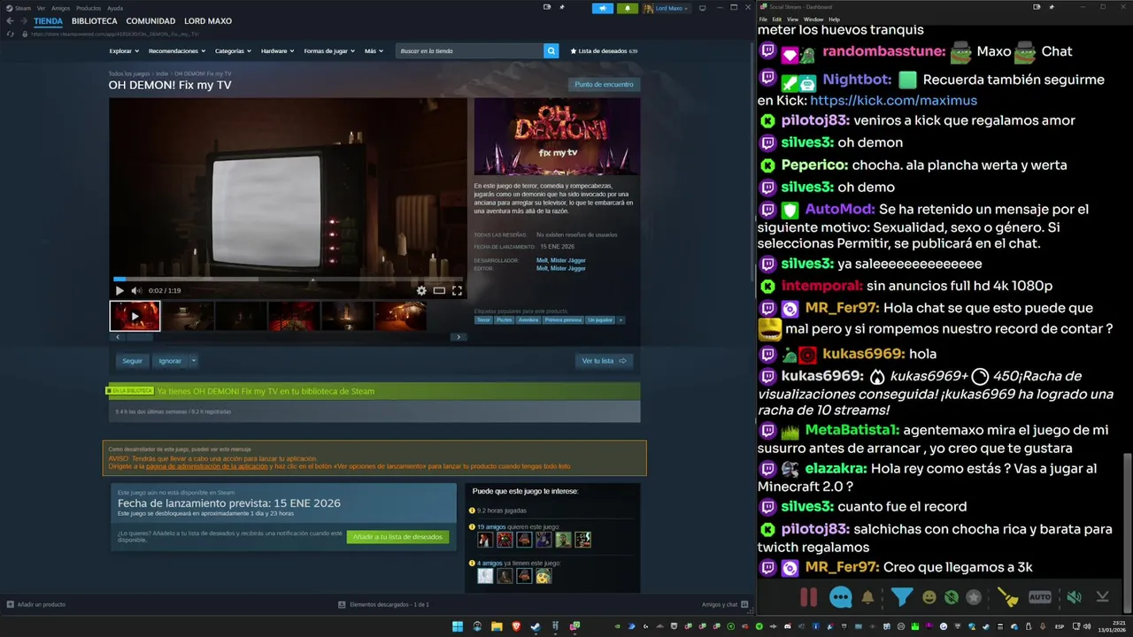Click the Aventura tag
This screenshot has height=637, width=1133.
coord(528,320)
